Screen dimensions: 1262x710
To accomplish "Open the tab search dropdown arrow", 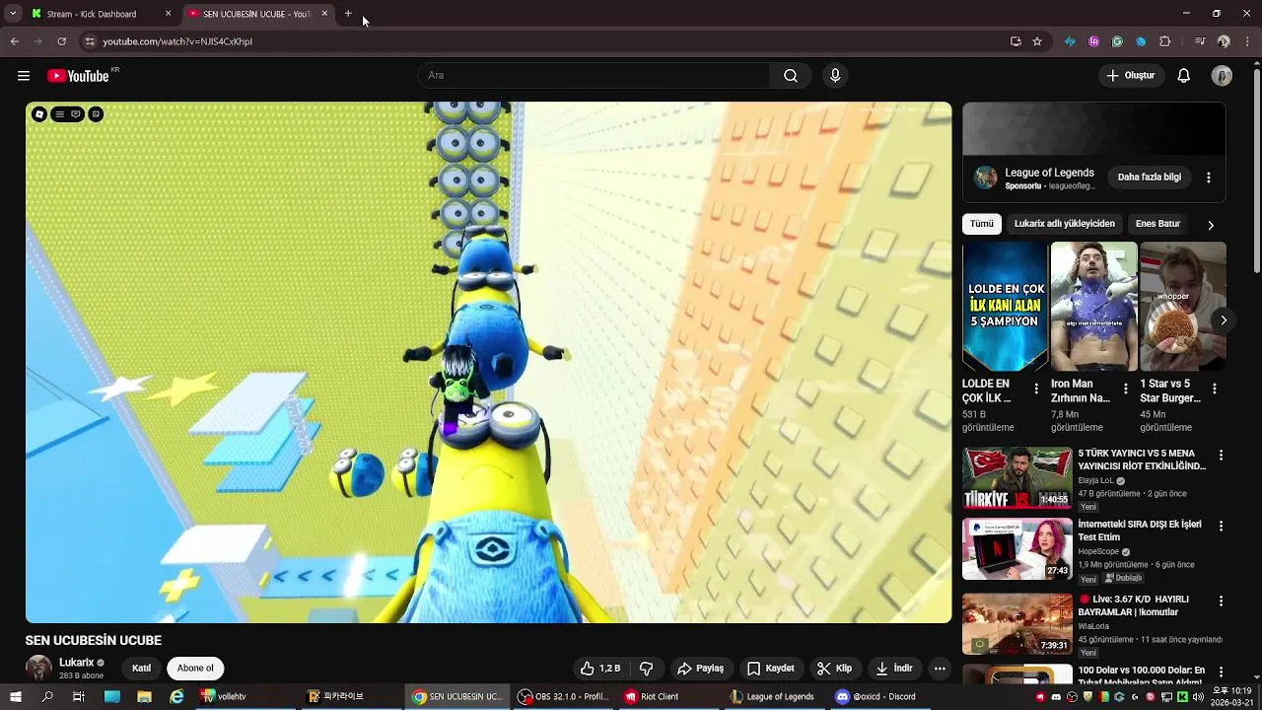I will pyautogui.click(x=13, y=14).
